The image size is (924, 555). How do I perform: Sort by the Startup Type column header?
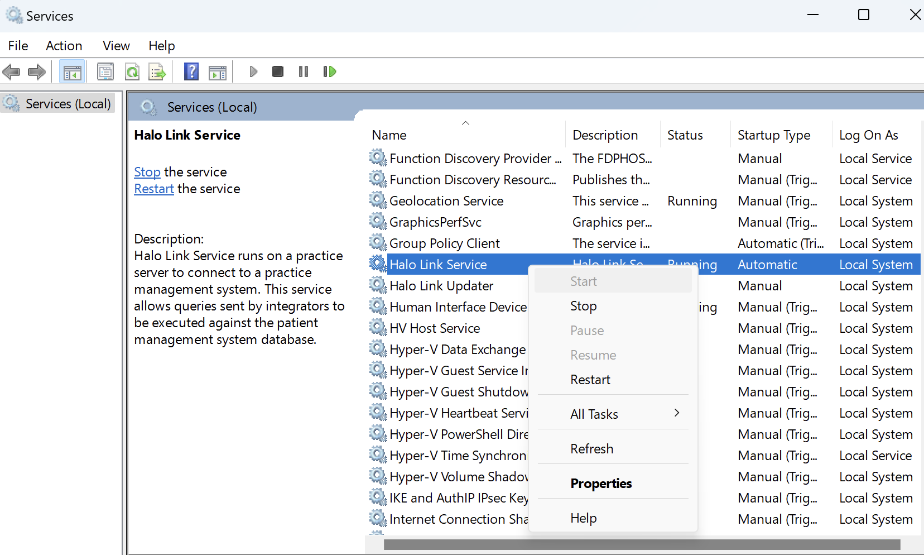pos(781,135)
